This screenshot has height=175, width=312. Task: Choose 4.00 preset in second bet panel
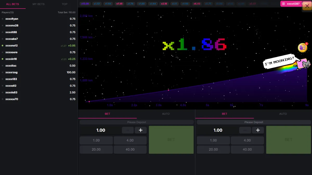coord(247,140)
